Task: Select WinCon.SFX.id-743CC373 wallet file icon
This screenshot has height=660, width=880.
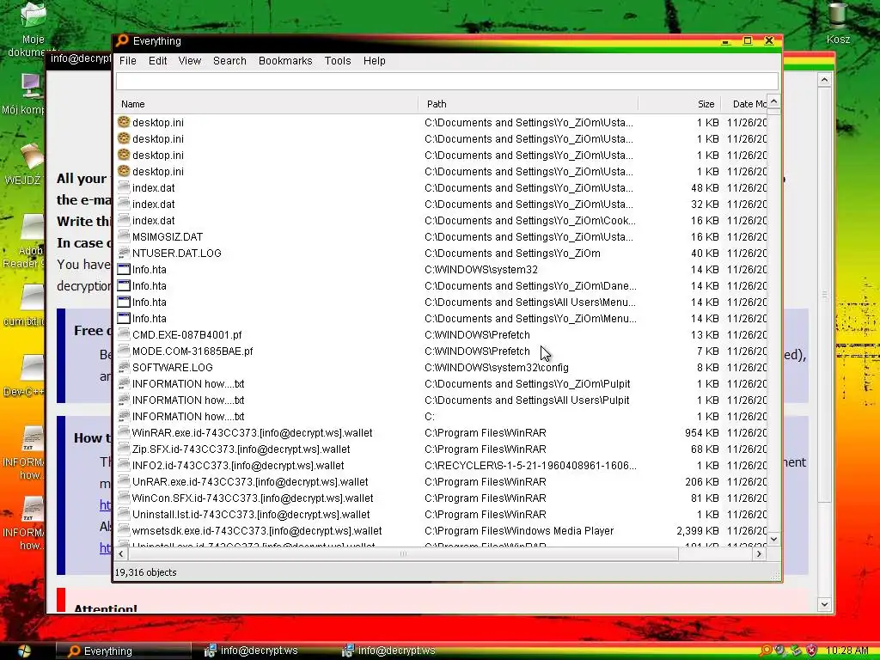Action: (x=124, y=498)
